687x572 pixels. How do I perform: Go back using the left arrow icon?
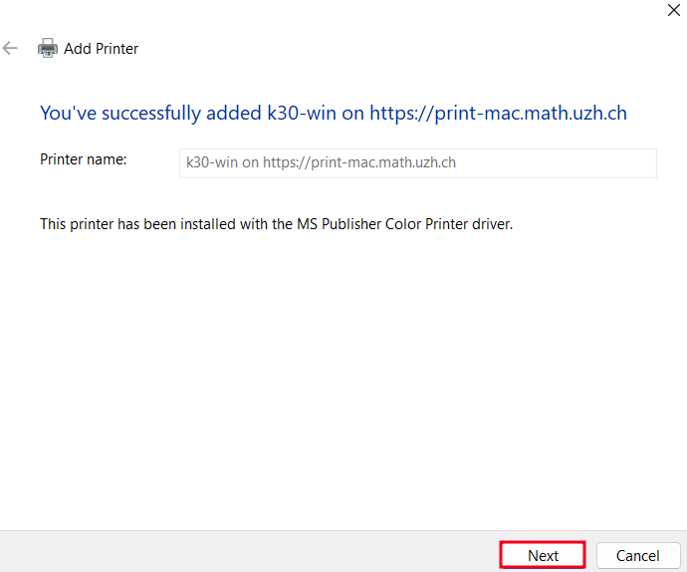point(10,48)
